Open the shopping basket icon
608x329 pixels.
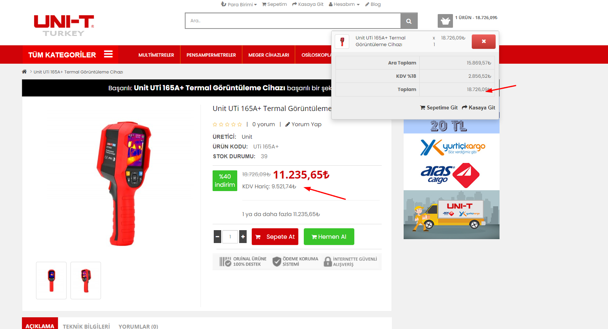click(x=445, y=21)
